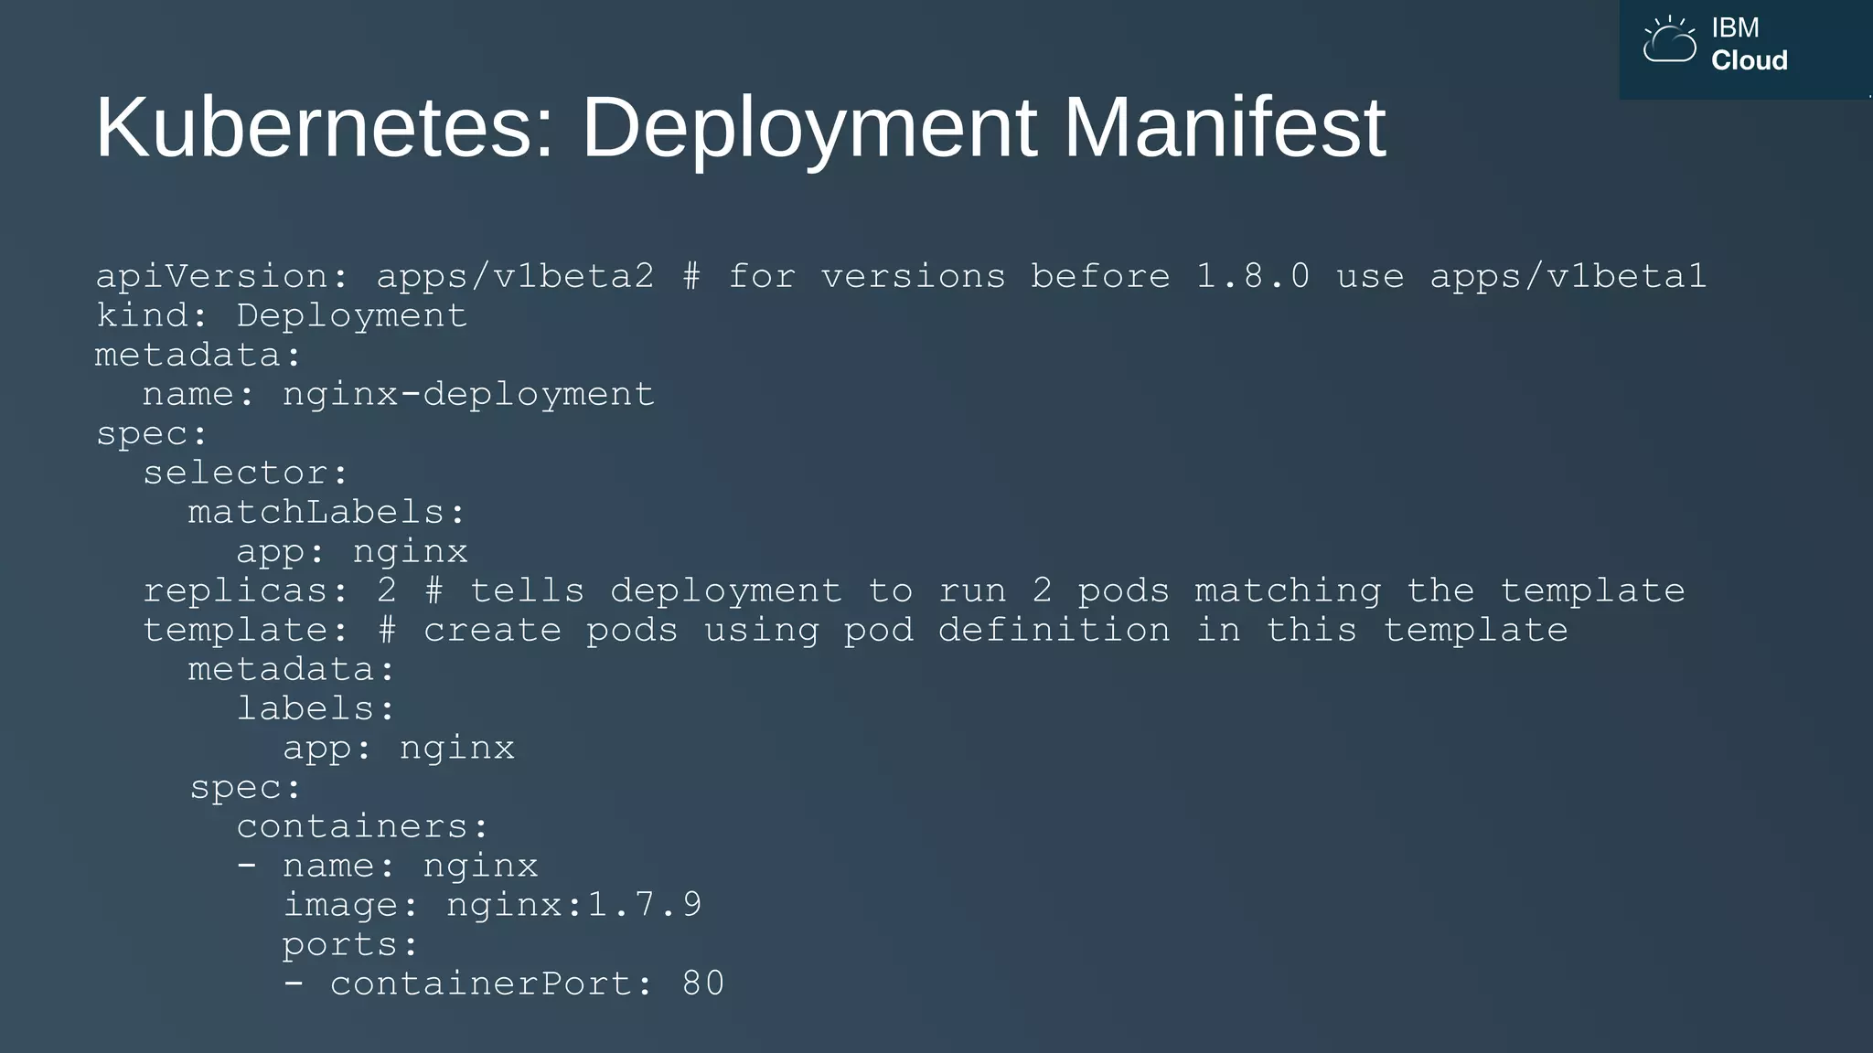Click the 'matchLabels:' line
Screen dimensions: 1873x1053
[326, 512]
